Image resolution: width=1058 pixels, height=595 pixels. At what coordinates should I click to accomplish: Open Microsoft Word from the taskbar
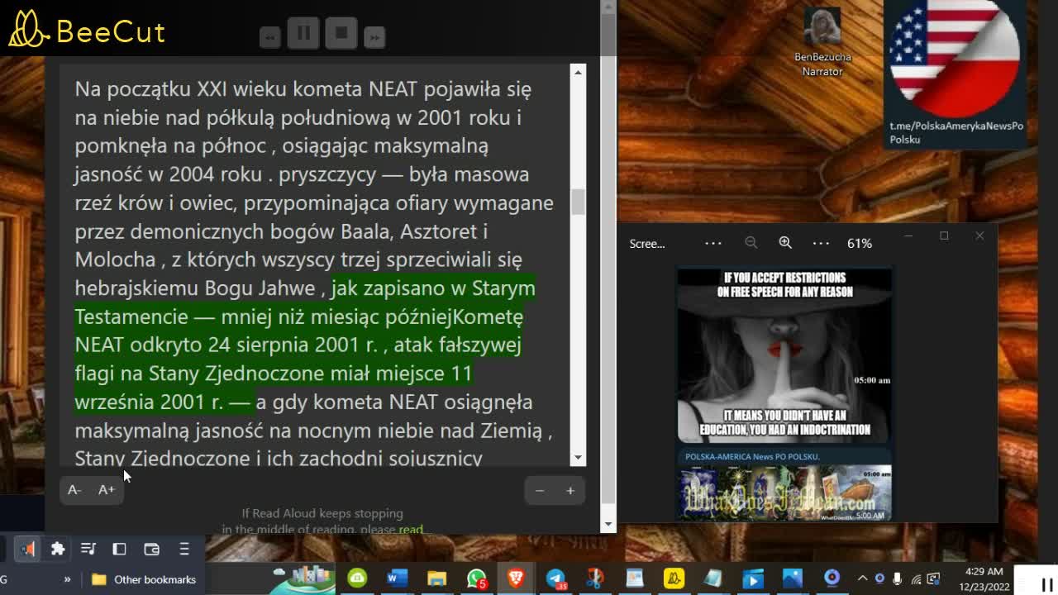pos(397,578)
